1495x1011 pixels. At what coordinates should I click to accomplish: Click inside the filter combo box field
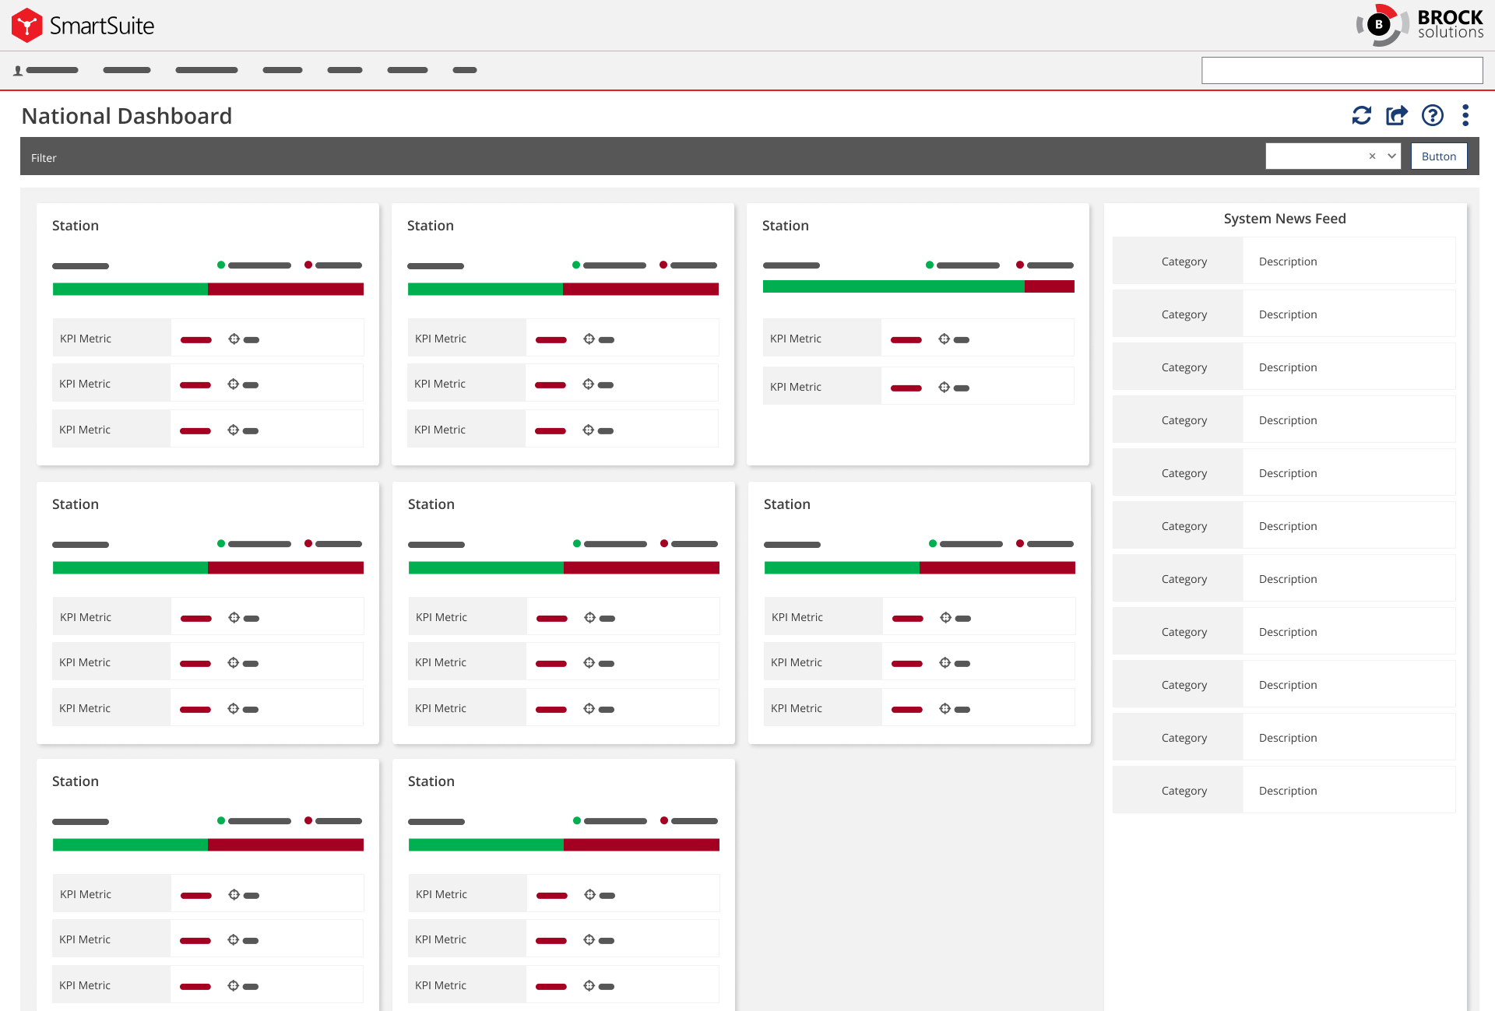pos(1314,156)
